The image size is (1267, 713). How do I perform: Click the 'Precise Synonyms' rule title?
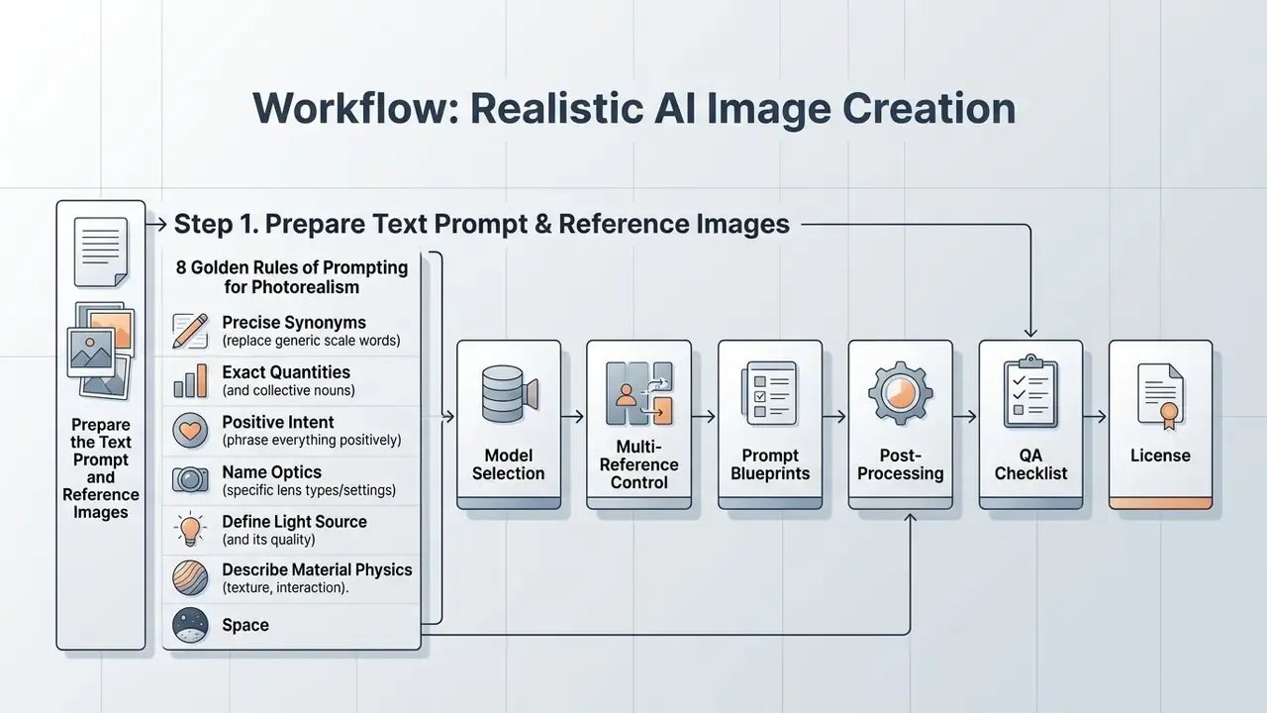click(x=294, y=323)
